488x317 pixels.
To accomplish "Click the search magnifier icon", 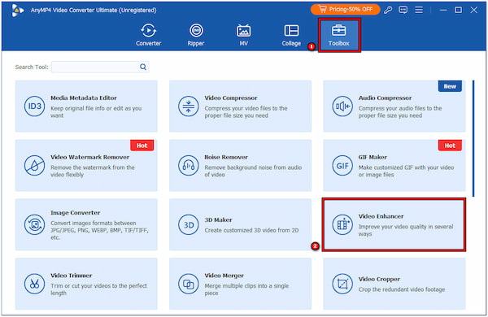I will 143,67.
